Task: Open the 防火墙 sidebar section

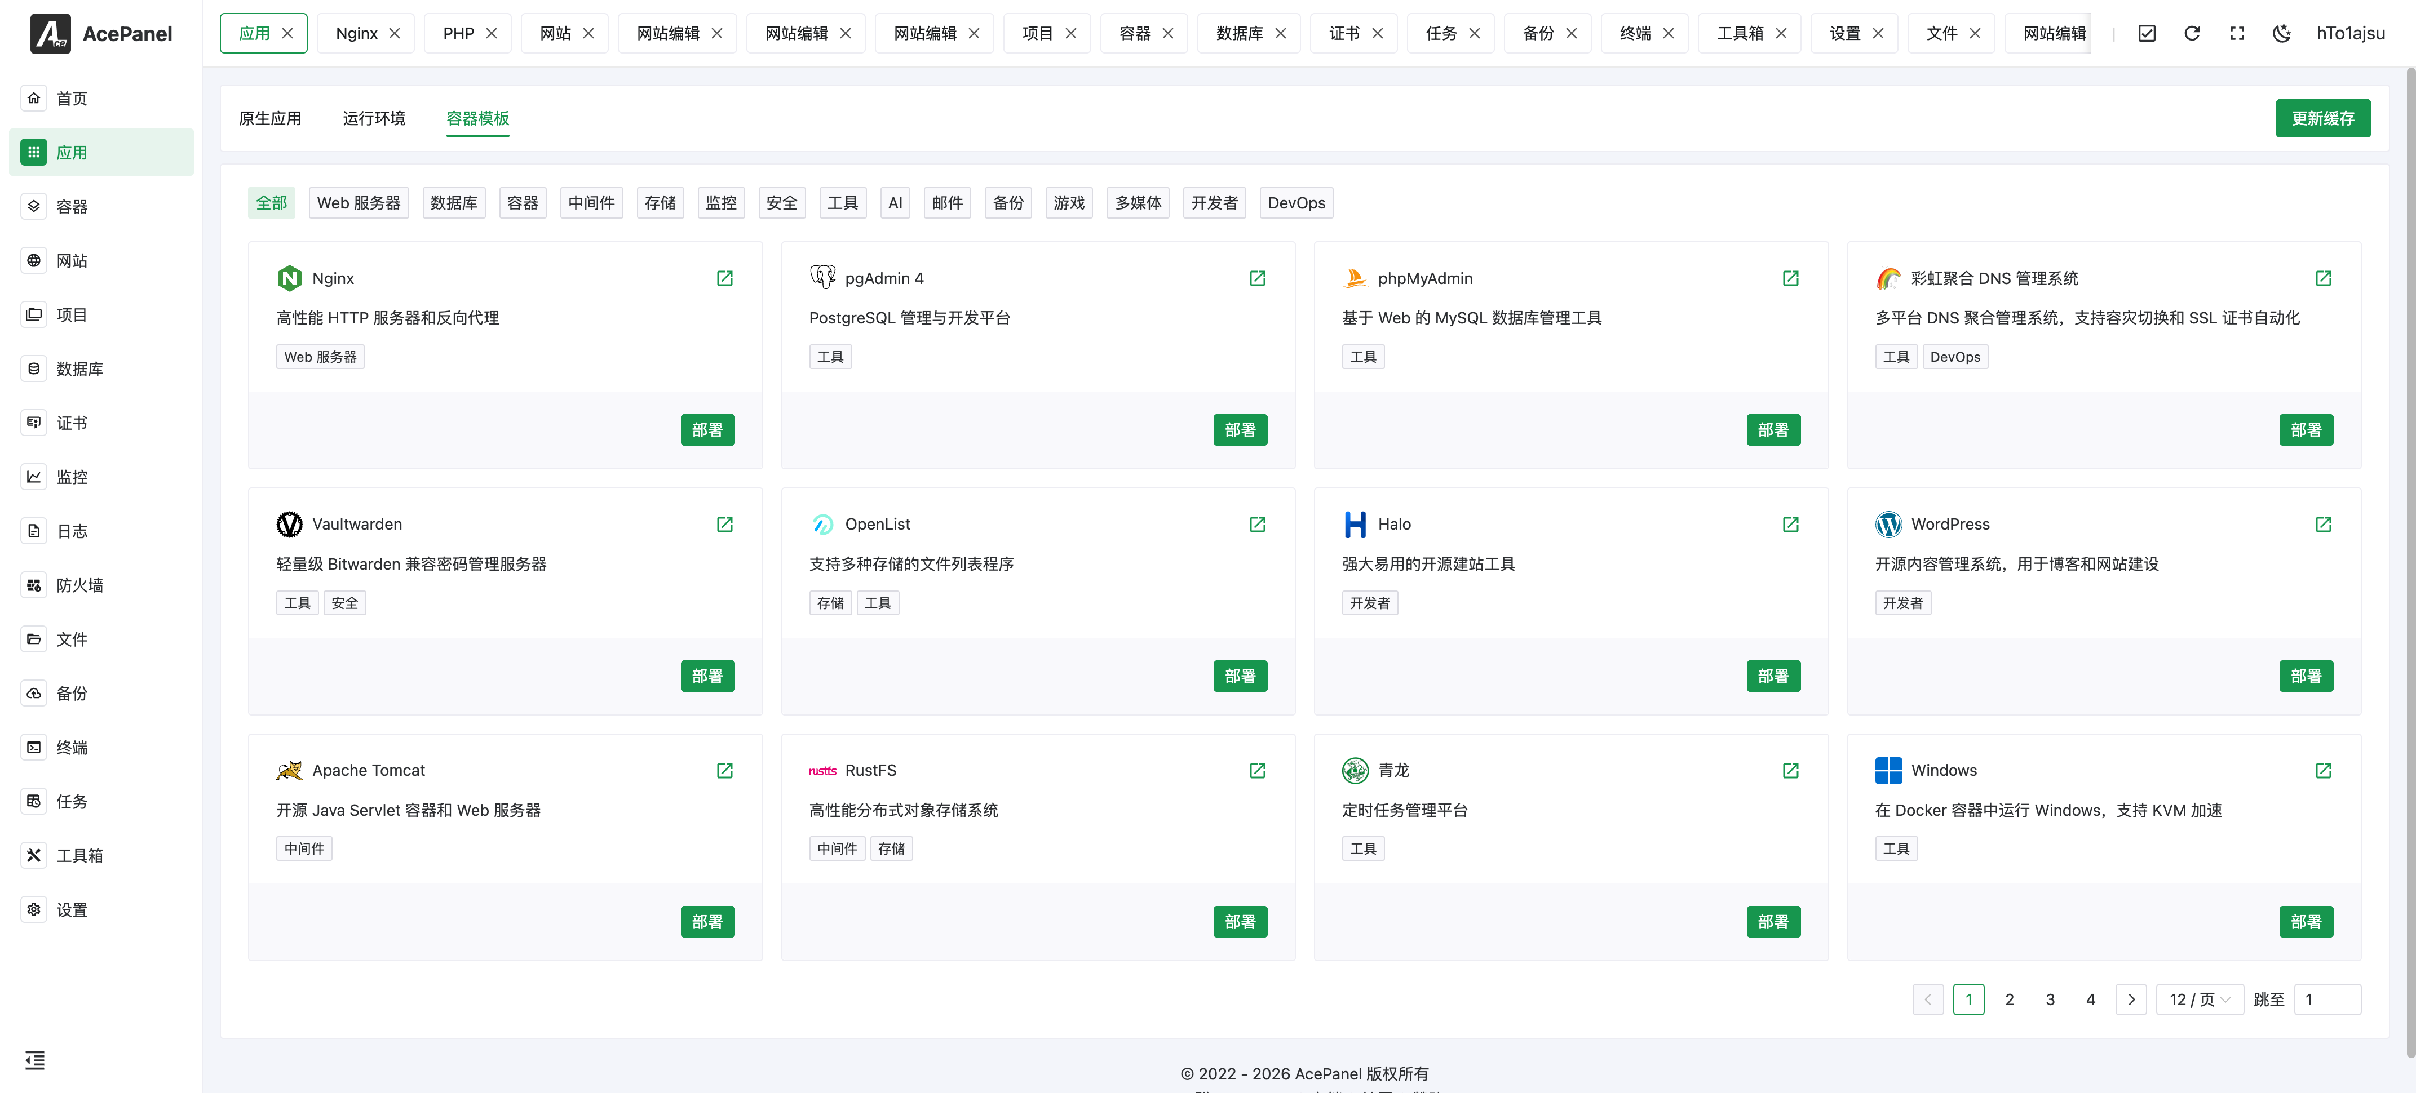Action: click(x=79, y=585)
